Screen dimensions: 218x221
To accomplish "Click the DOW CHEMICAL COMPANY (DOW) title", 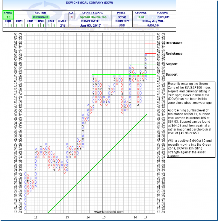I will click(109, 2).
